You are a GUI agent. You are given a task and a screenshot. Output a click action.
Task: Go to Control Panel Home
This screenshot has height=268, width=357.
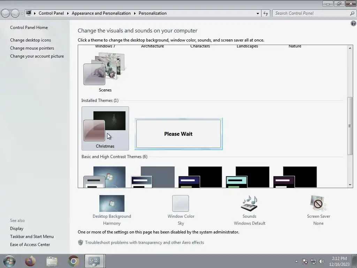tap(29, 27)
